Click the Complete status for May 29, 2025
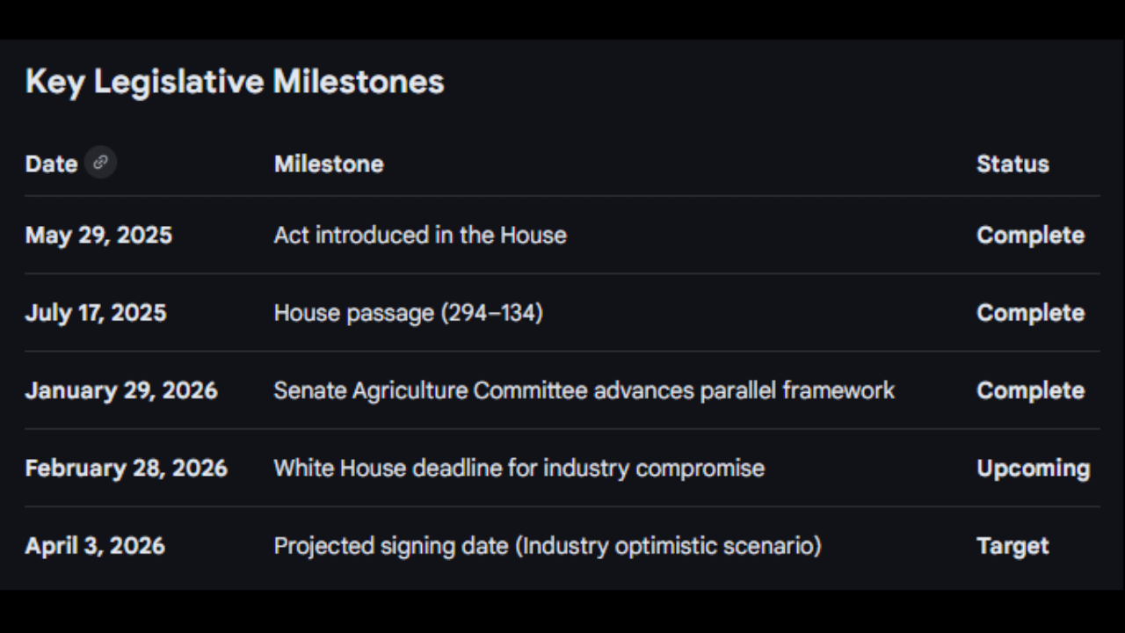The width and height of the screenshot is (1125, 633). click(x=1030, y=236)
